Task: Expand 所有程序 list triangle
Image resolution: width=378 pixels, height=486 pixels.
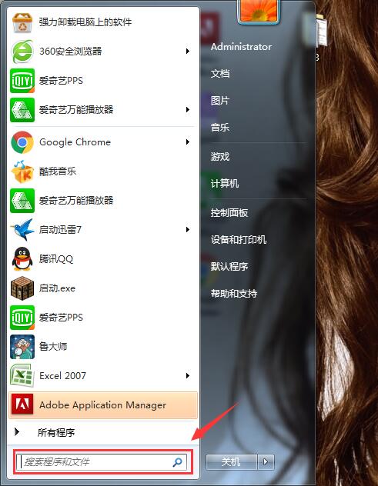Action: tap(17, 431)
